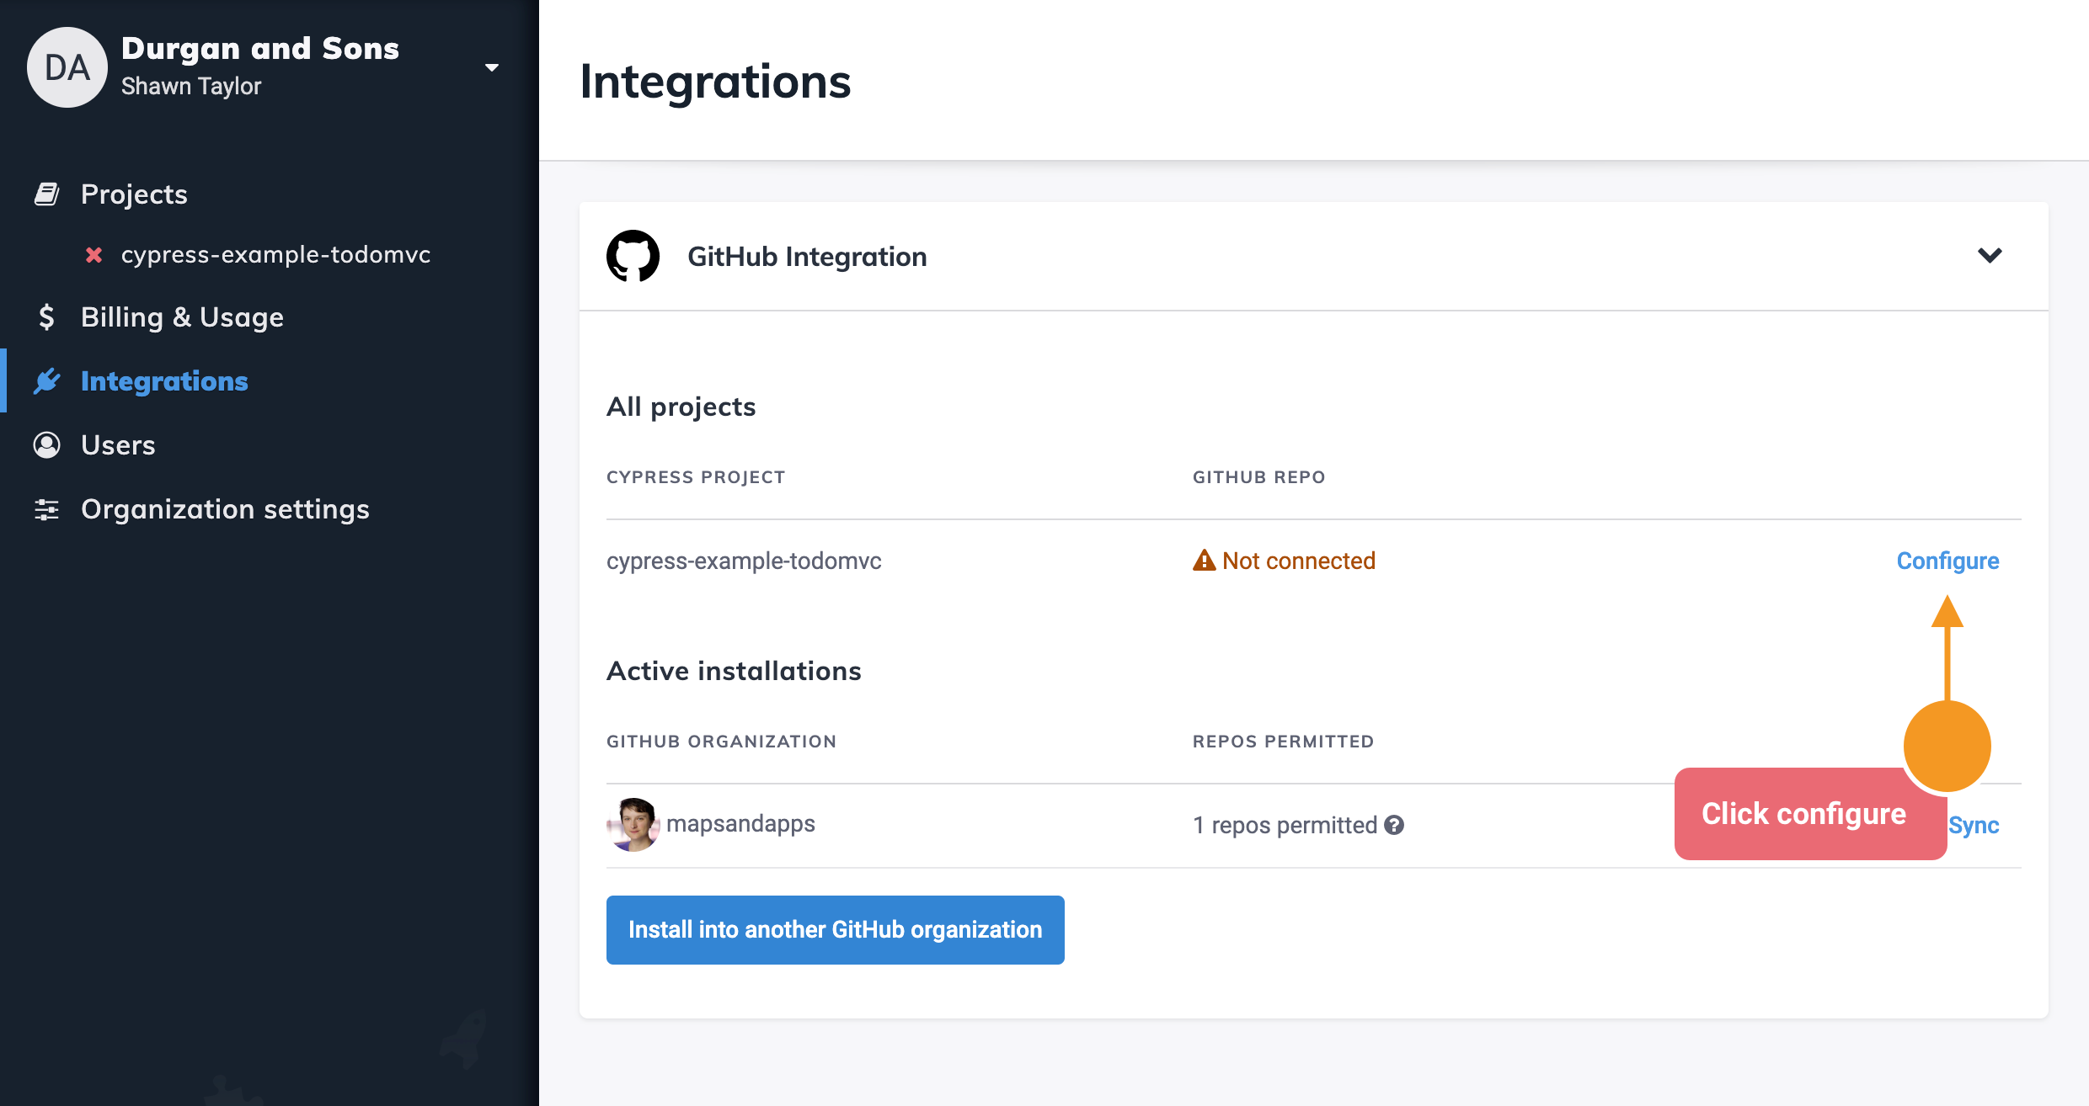Viewport: 2089px width, 1106px height.
Task: Click the Users profile icon in sidebar
Action: point(47,444)
